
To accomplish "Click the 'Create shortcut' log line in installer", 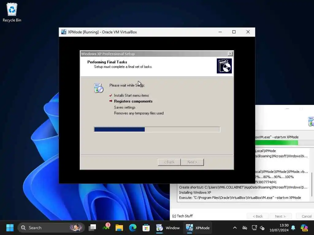I will click(243, 187).
